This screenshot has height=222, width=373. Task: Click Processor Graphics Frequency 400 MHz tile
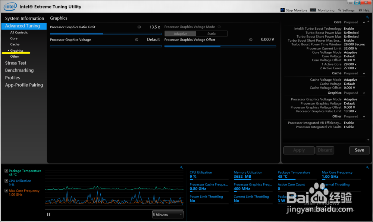coord(253,187)
